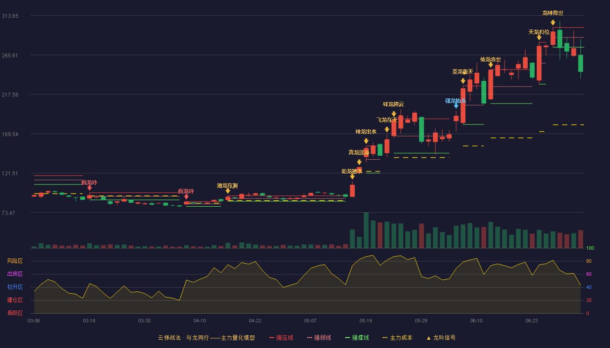
Task: Click the 出货区 zone label
Action: click(15, 274)
